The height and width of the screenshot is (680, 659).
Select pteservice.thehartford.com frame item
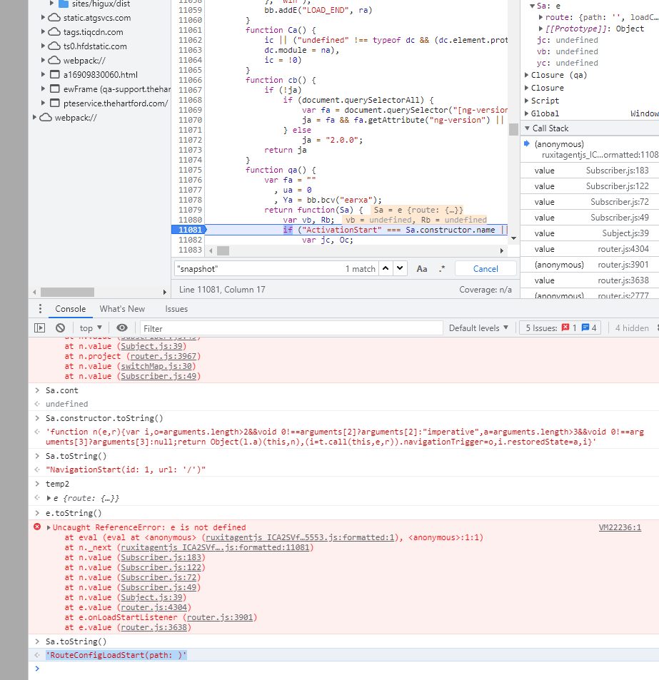coord(116,103)
